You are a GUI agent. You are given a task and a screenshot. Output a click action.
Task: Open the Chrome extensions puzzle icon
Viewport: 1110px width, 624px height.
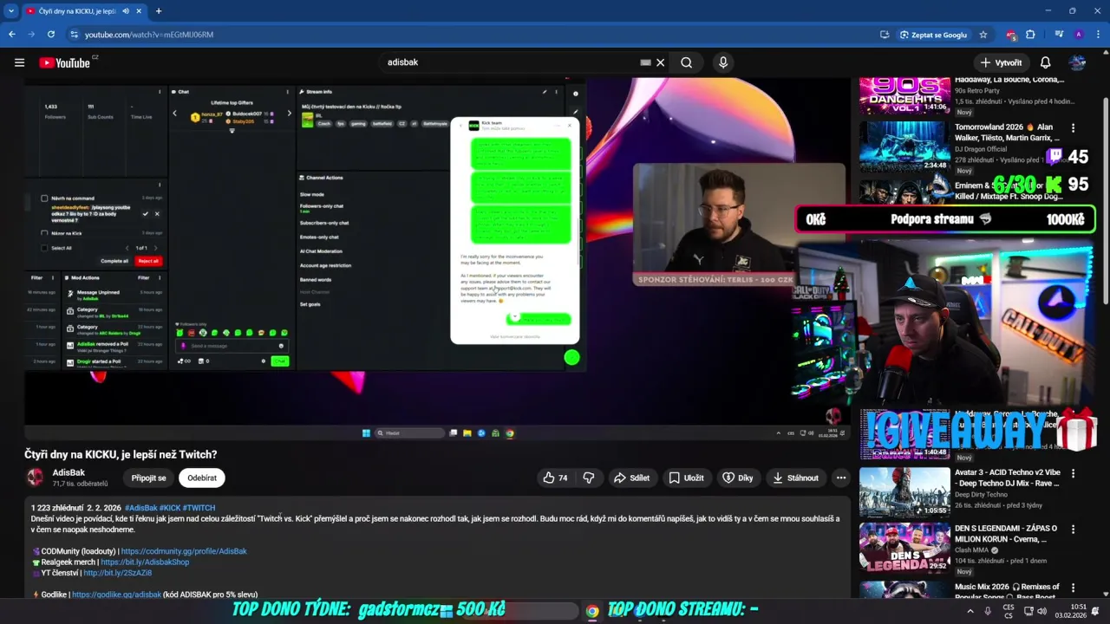coord(1030,35)
